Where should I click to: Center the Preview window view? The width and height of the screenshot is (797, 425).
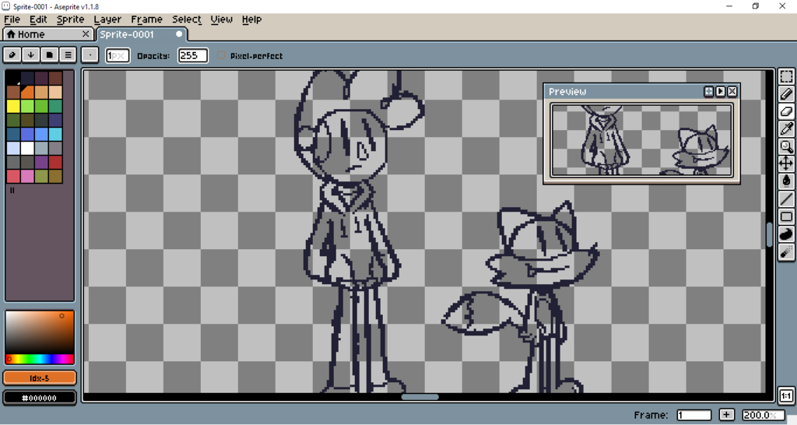click(708, 92)
